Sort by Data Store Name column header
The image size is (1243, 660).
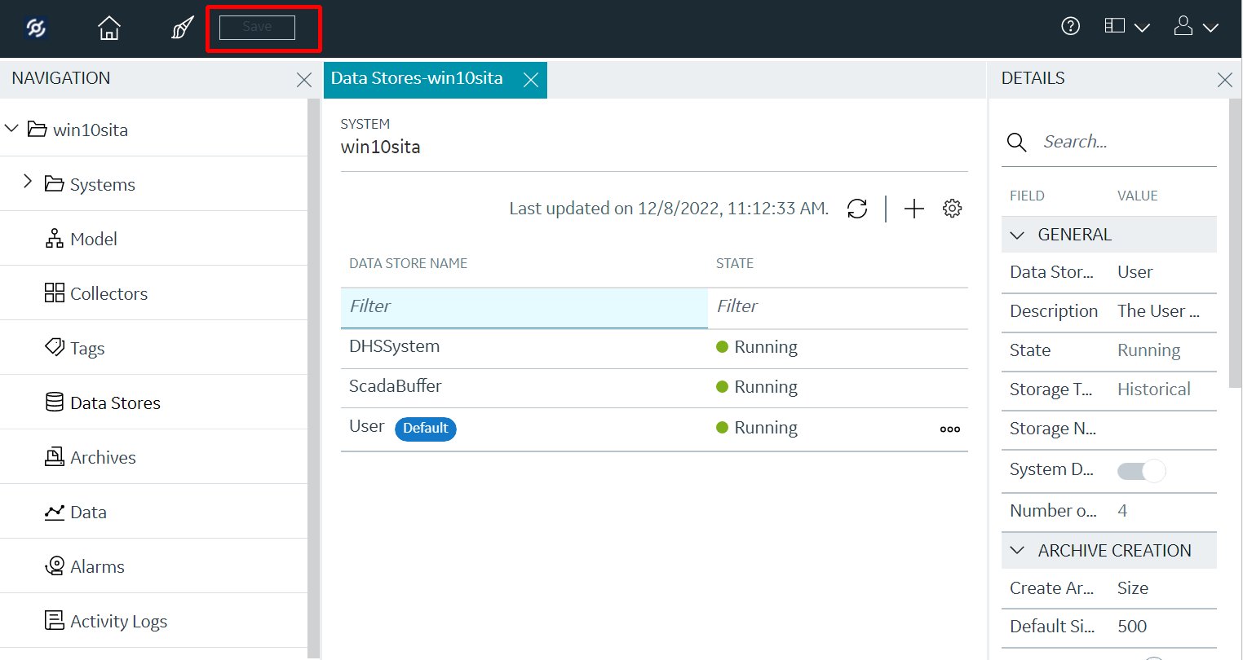pyautogui.click(x=408, y=263)
